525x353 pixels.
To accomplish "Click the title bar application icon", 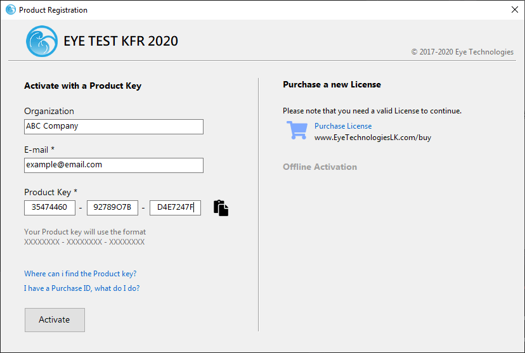I will click(11, 10).
